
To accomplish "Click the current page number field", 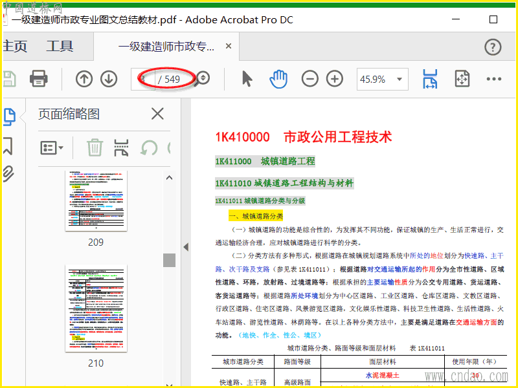I will (x=142, y=79).
